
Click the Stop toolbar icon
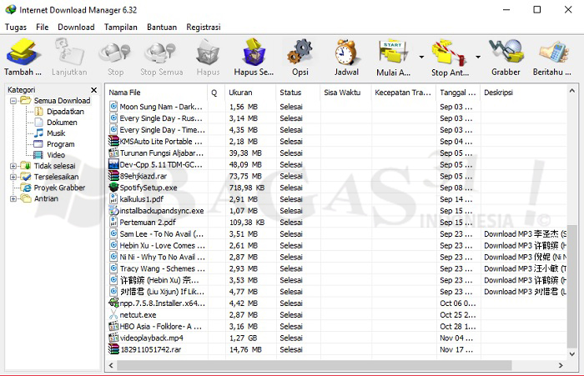point(115,53)
